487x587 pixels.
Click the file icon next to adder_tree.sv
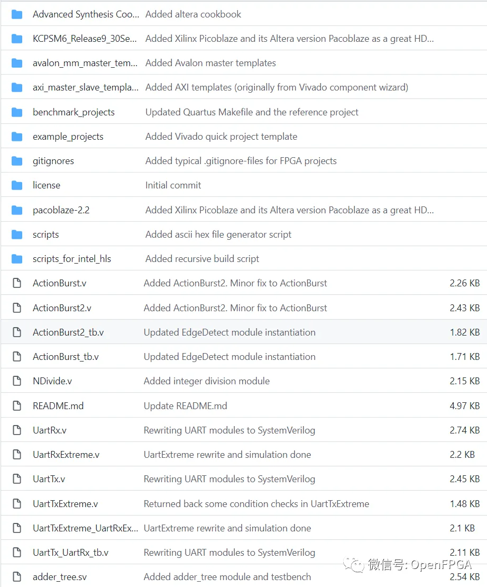(x=17, y=577)
